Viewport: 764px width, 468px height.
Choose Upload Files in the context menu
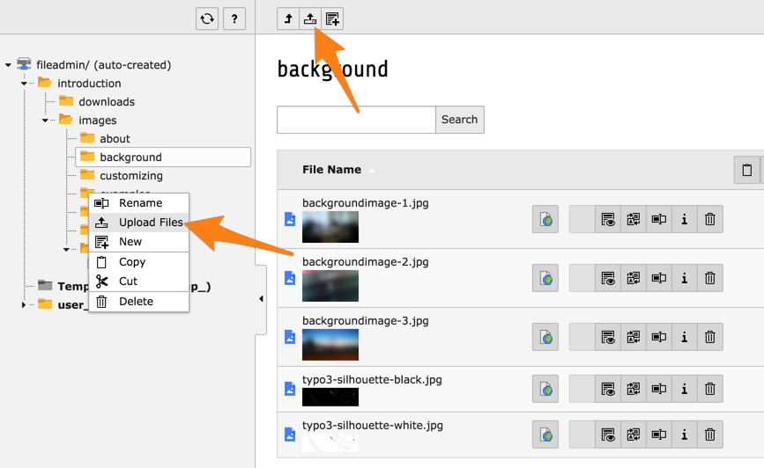click(139, 223)
